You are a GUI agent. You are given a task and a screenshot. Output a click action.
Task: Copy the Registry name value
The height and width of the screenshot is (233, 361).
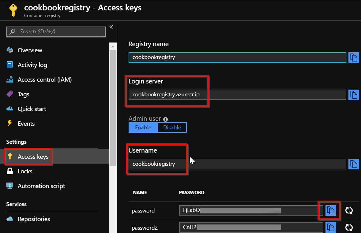tap(354, 57)
